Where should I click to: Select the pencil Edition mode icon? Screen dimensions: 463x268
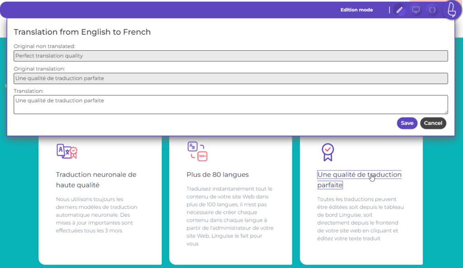(400, 9)
